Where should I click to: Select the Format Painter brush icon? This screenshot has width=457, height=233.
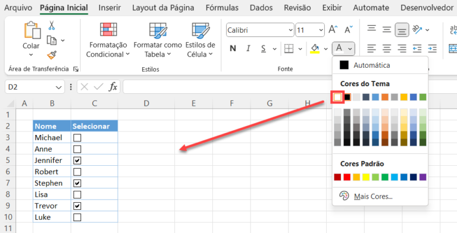[52, 55]
